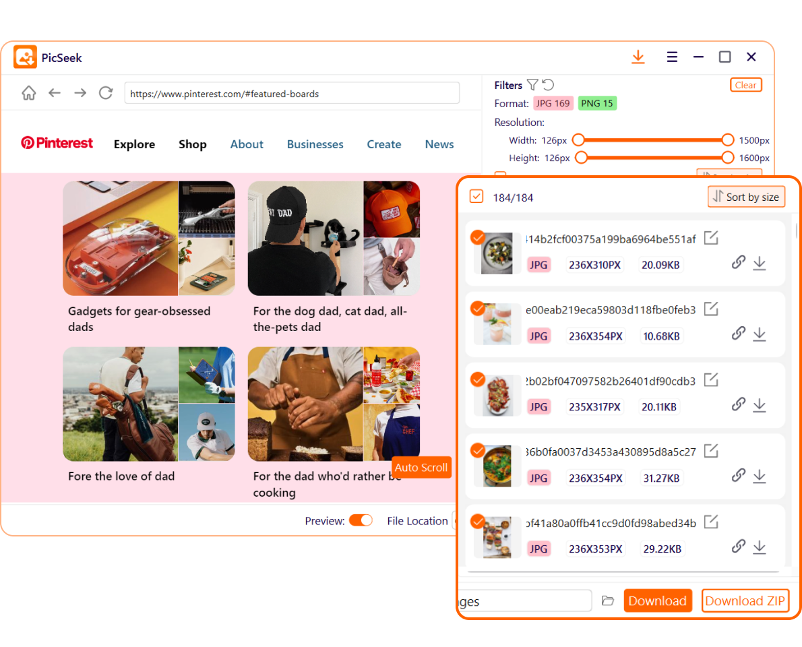Copy link of the 29.22KB image

point(738,546)
